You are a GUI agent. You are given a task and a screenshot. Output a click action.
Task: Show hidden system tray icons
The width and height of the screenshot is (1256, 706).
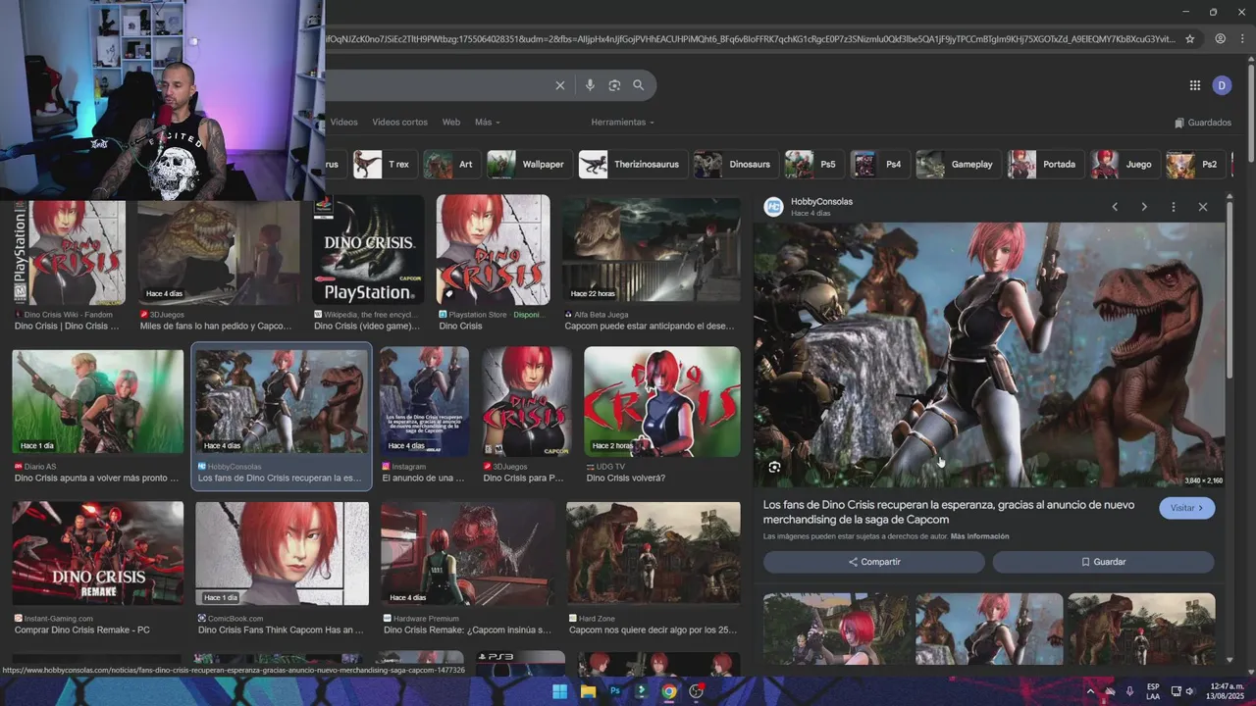pos(1089,691)
